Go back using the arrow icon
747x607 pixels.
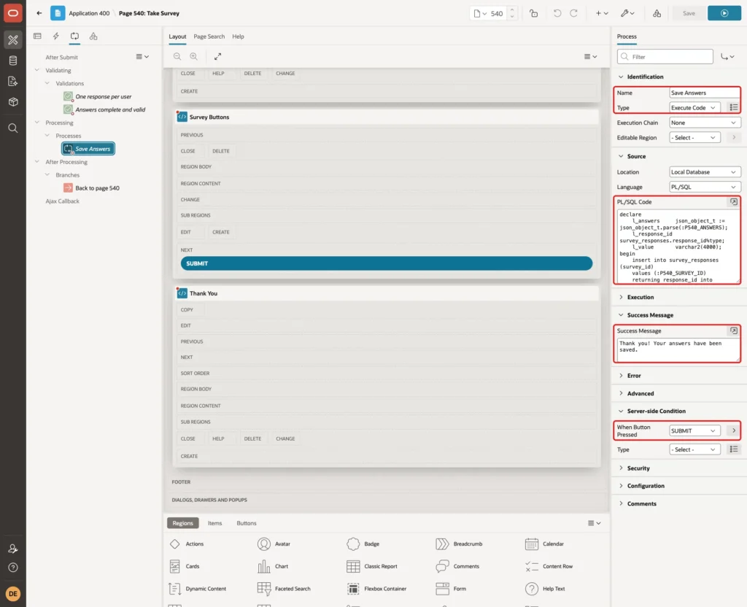click(39, 13)
